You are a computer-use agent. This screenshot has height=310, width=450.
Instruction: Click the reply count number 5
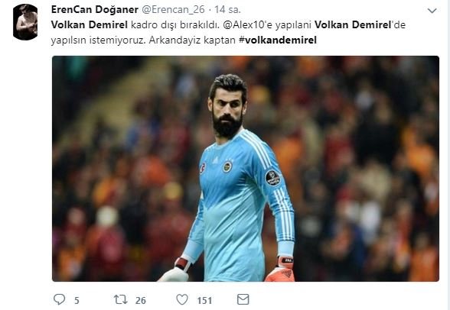click(x=77, y=300)
